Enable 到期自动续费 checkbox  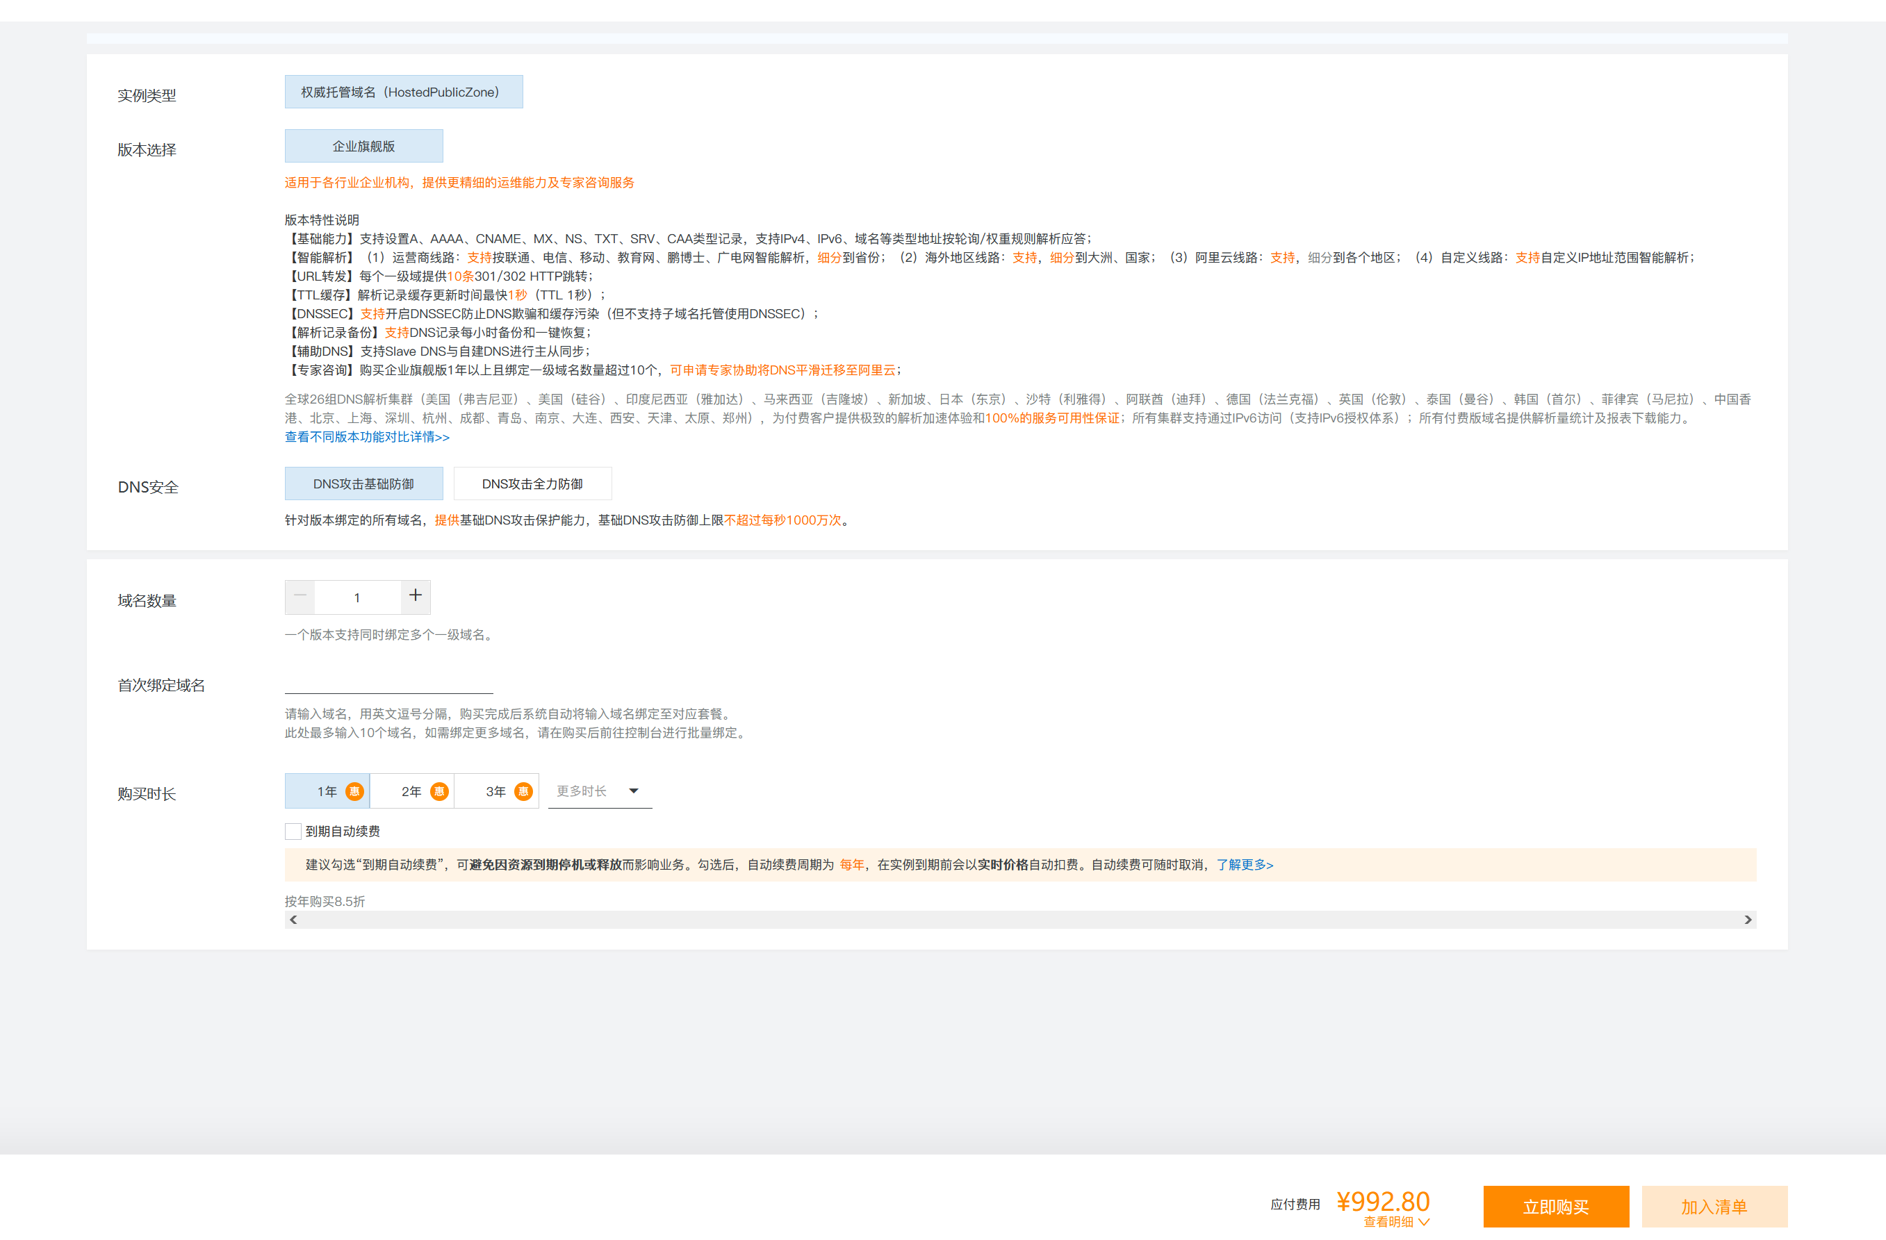coord(293,831)
